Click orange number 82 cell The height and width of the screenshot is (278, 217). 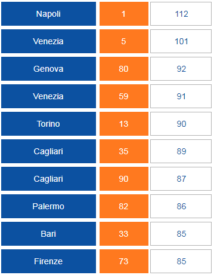coord(124,206)
